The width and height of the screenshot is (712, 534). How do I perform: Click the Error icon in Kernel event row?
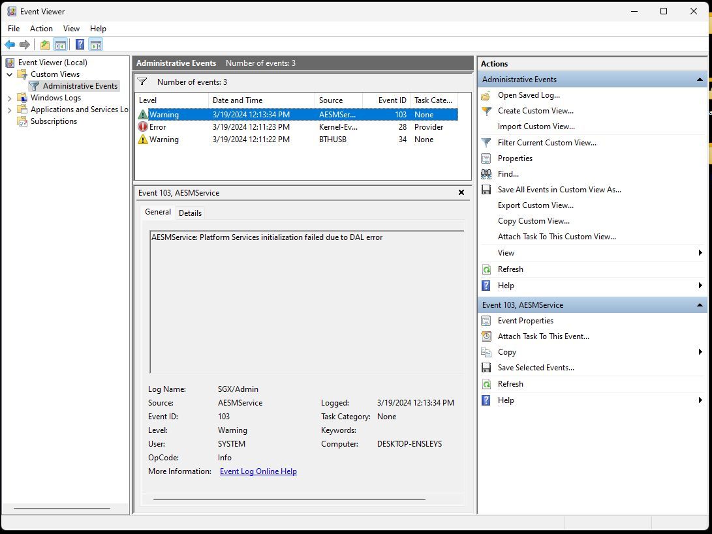pyautogui.click(x=143, y=127)
